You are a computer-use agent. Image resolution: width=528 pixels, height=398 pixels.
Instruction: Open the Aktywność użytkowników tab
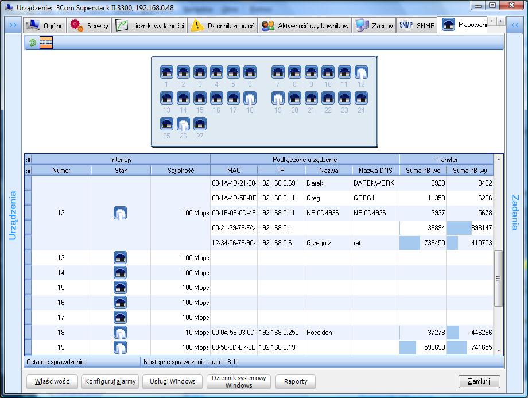click(x=305, y=25)
